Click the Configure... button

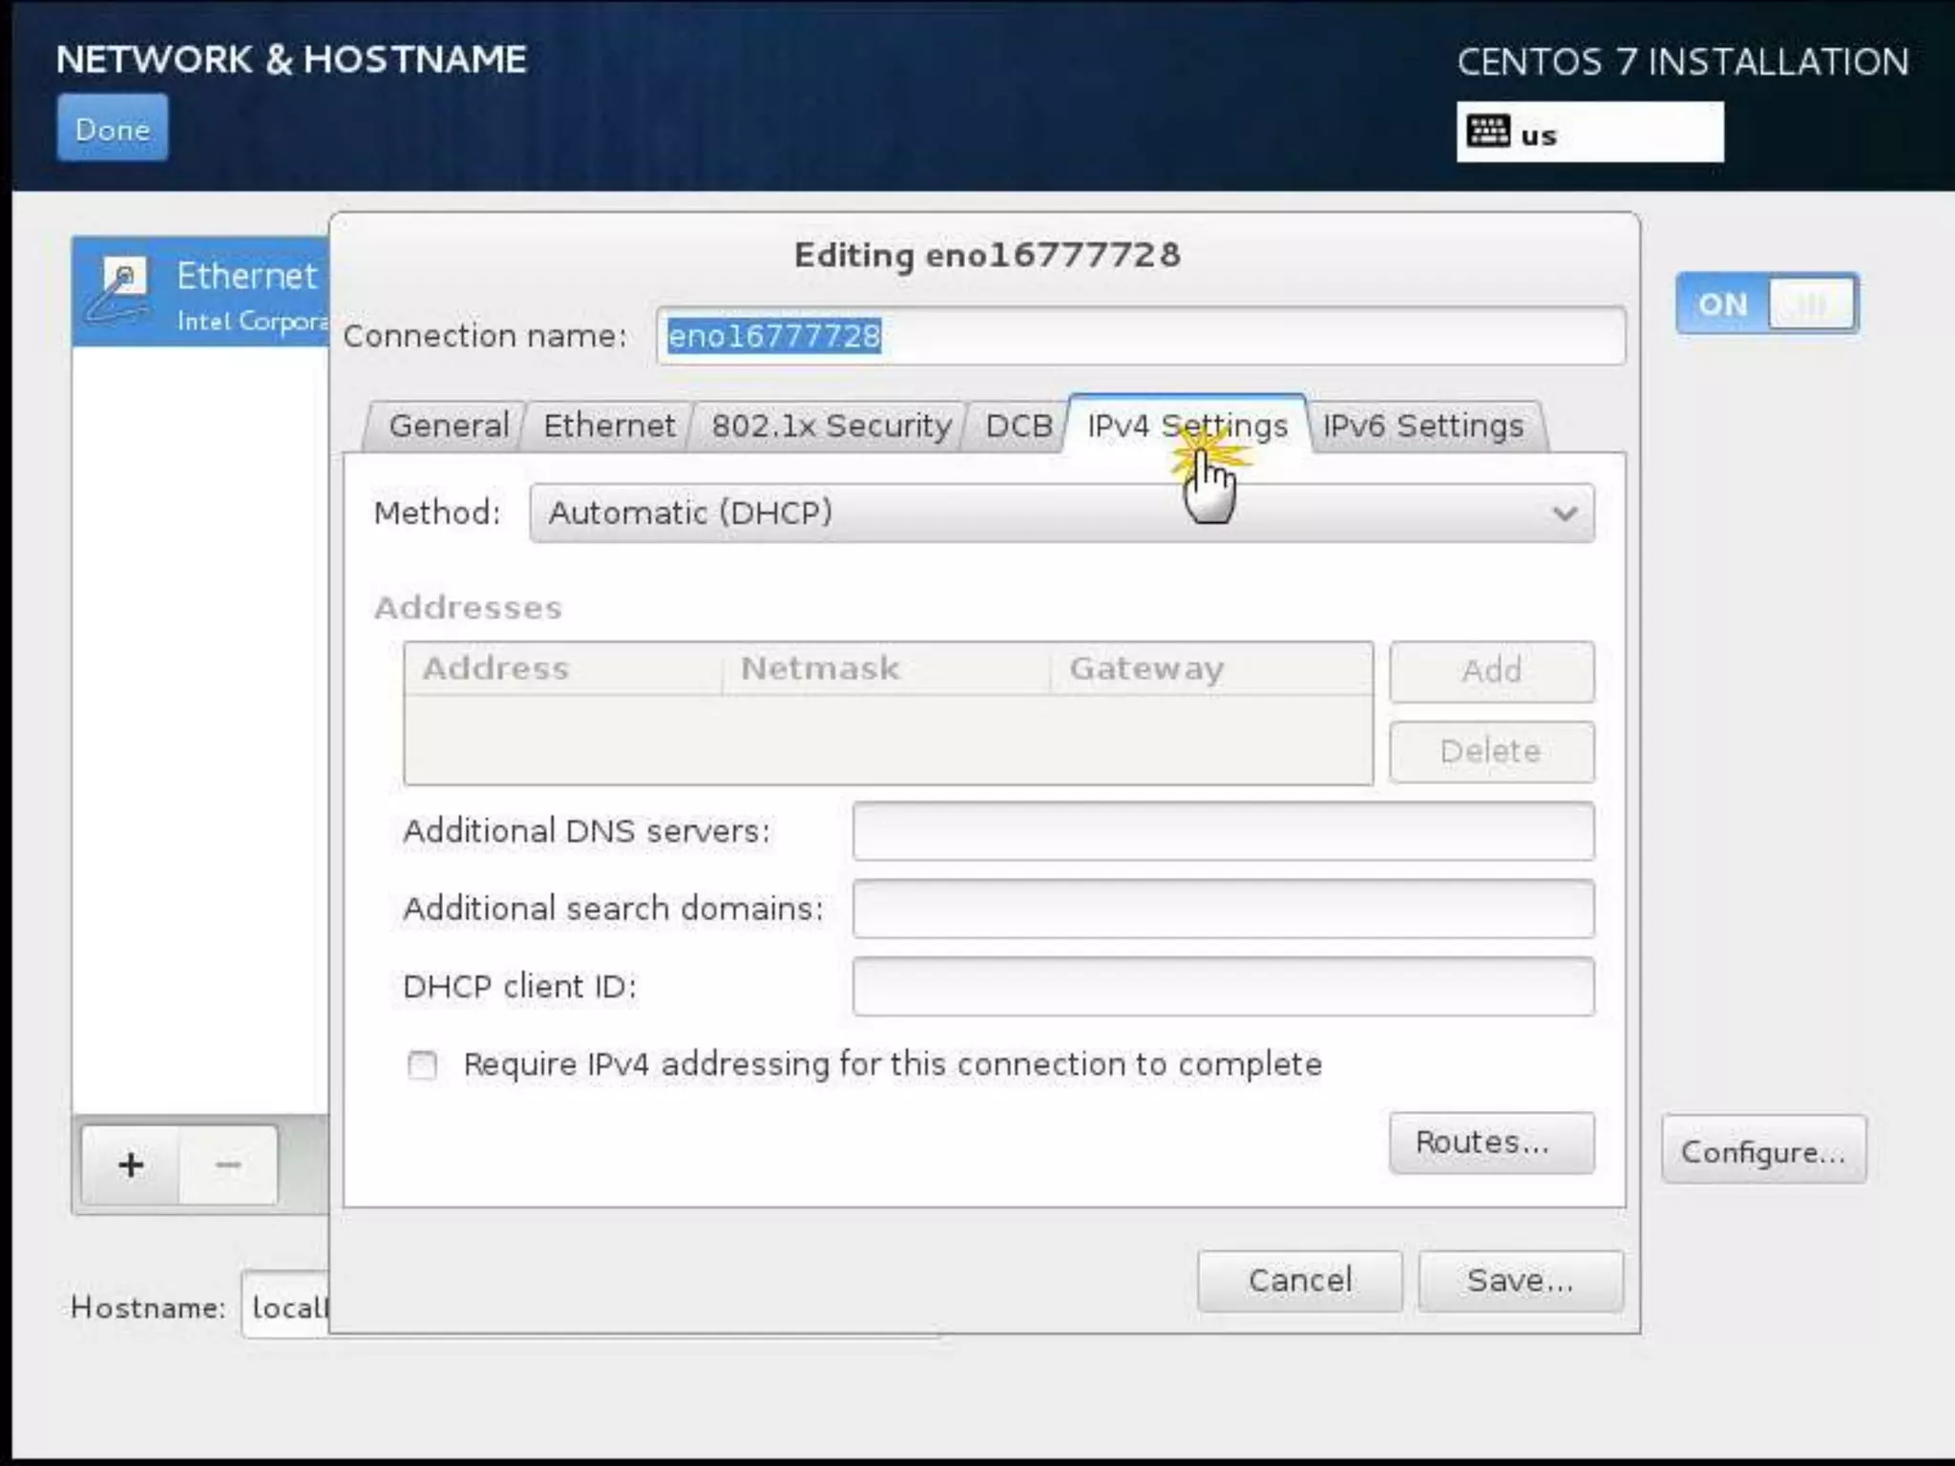tap(1763, 1151)
